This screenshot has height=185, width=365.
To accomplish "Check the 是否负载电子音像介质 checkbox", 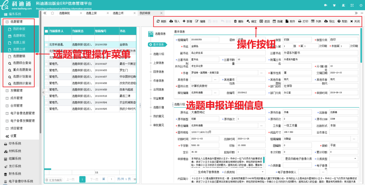I will (x=282, y=159).
